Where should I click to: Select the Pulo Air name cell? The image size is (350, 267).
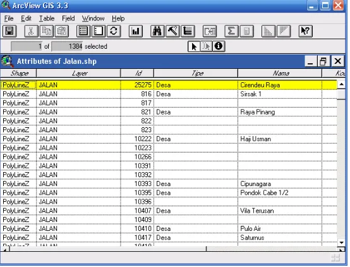click(x=280, y=228)
